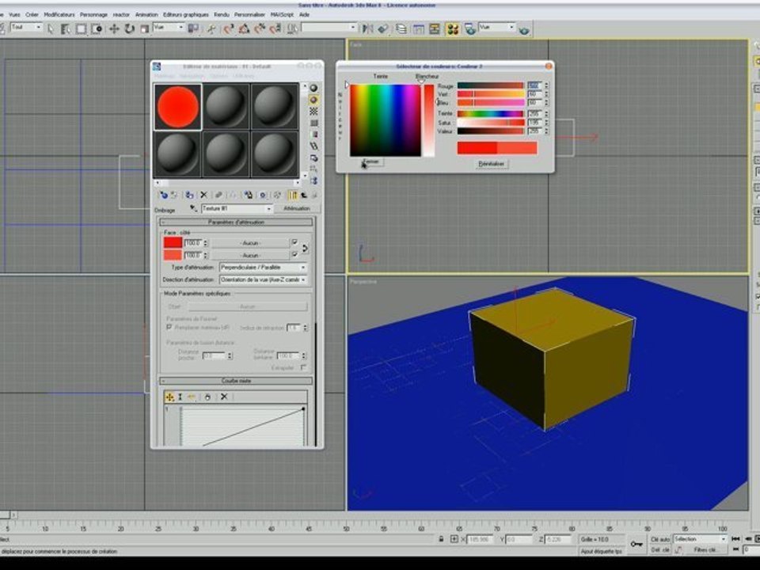Screen dimensions: 760x570
Task: Open Select by Name tool
Action: coord(66,28)
